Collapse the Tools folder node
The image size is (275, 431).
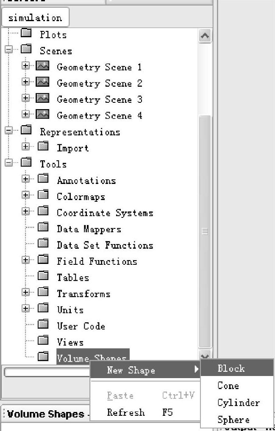(9, 163)
